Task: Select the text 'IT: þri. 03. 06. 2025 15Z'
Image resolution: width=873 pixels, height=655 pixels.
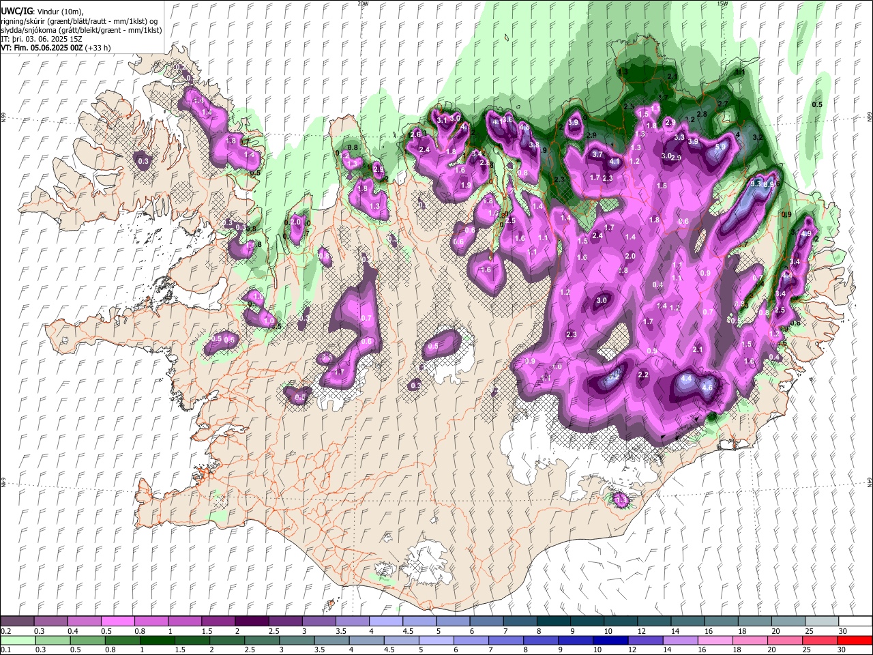Action: coord(42,40)
